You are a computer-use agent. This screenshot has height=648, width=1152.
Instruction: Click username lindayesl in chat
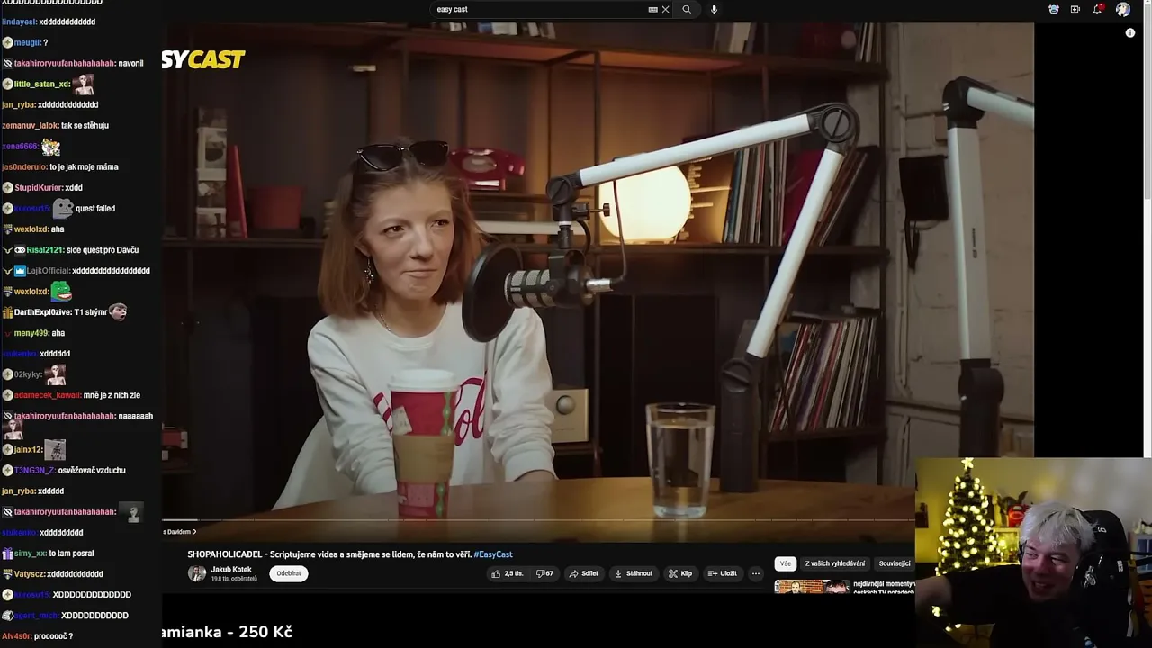[x=19, y=22]
